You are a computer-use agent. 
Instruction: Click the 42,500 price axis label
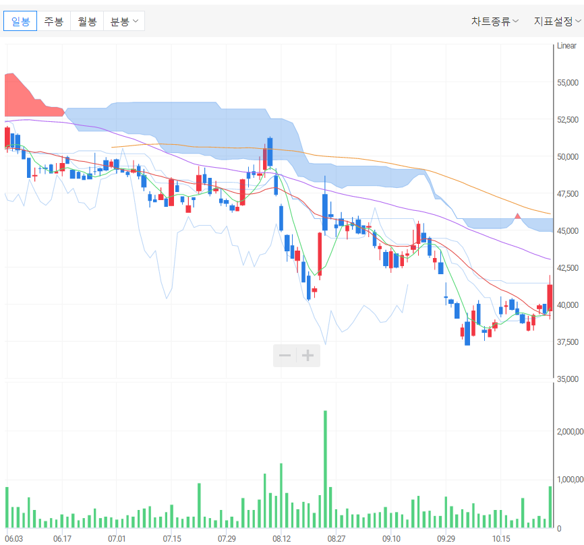click(568, 268)
